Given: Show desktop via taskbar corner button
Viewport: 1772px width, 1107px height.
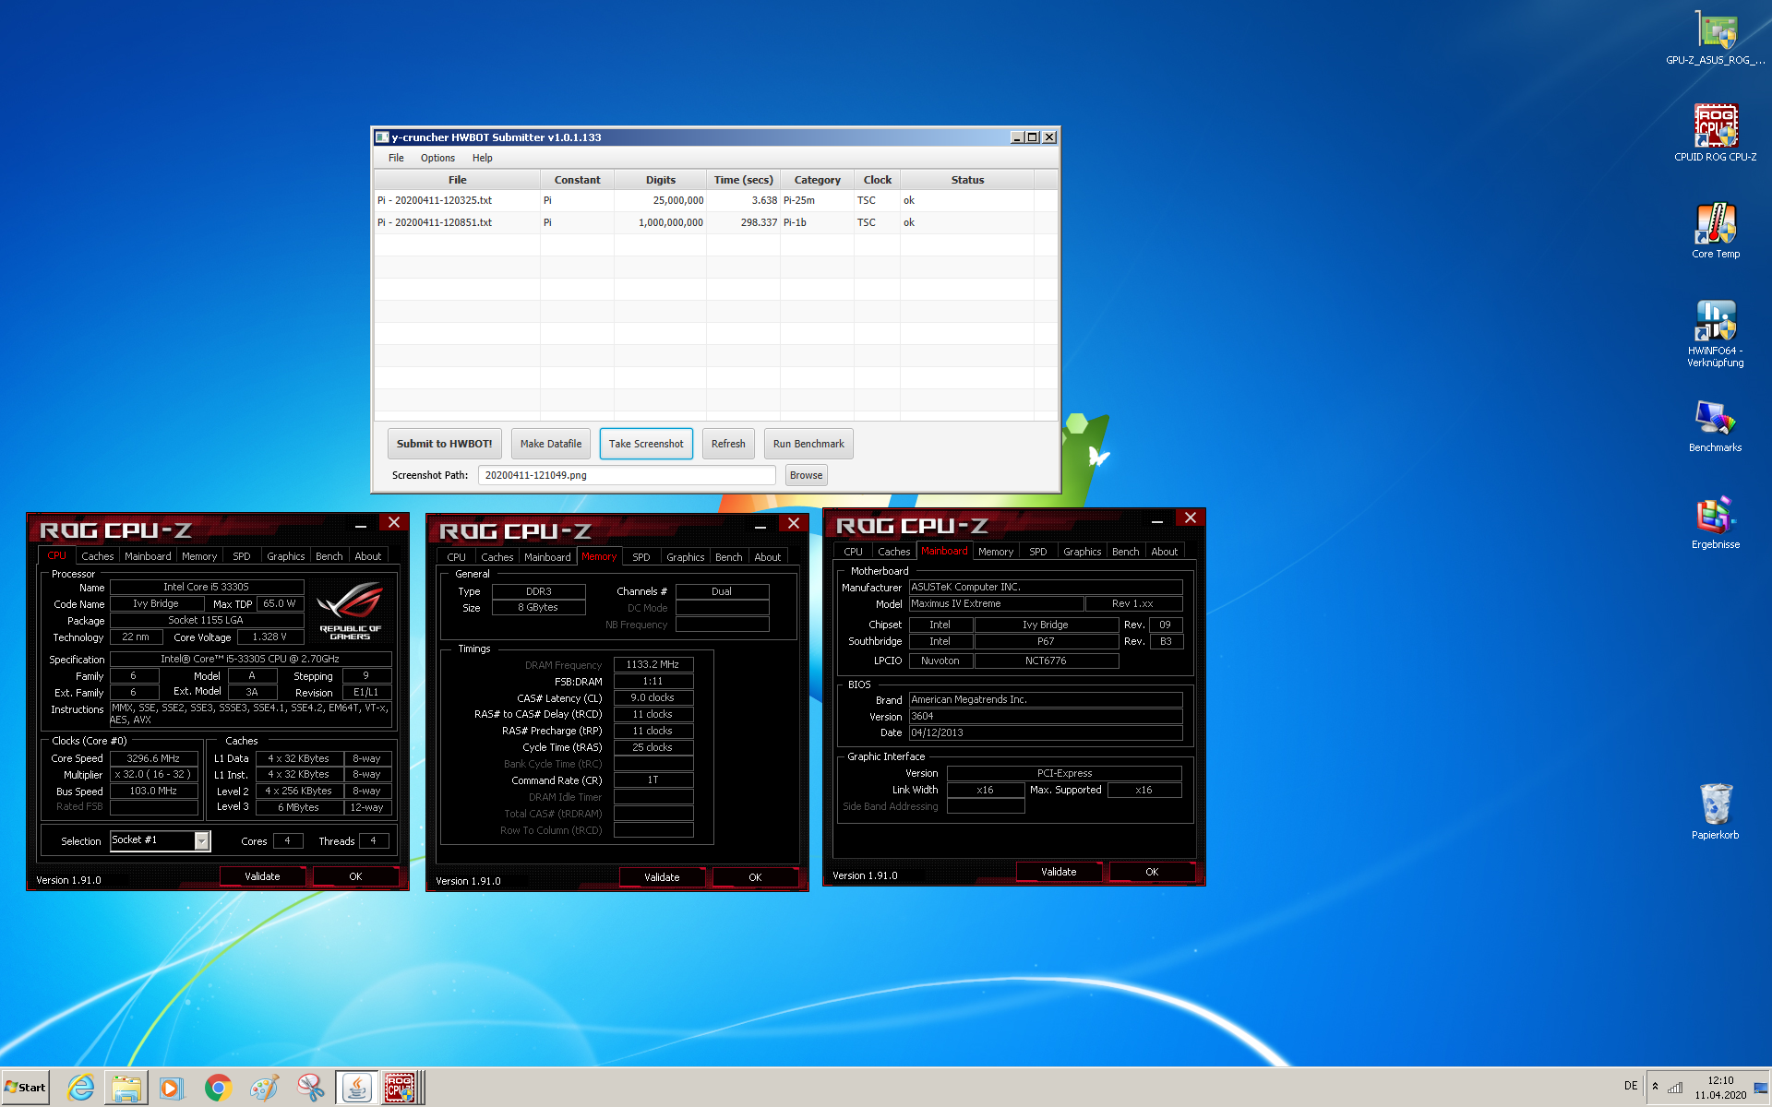Looking at the screenshot, I should click(1762, 1088).
